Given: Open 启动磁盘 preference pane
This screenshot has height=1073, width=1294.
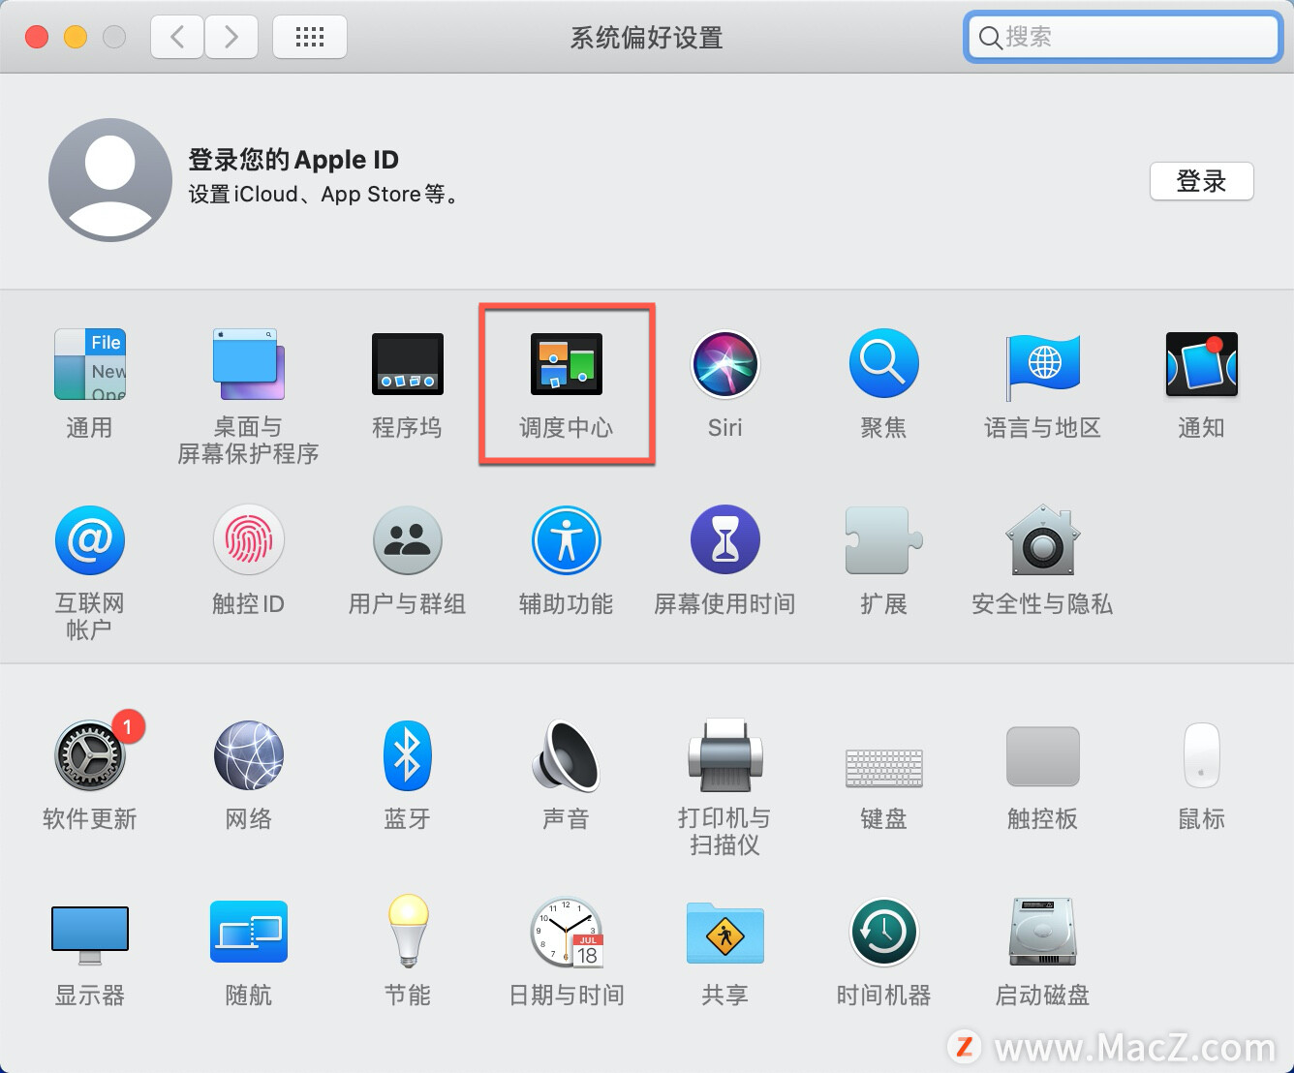Looking at the screenshot, I should [x=1042, y=932].
